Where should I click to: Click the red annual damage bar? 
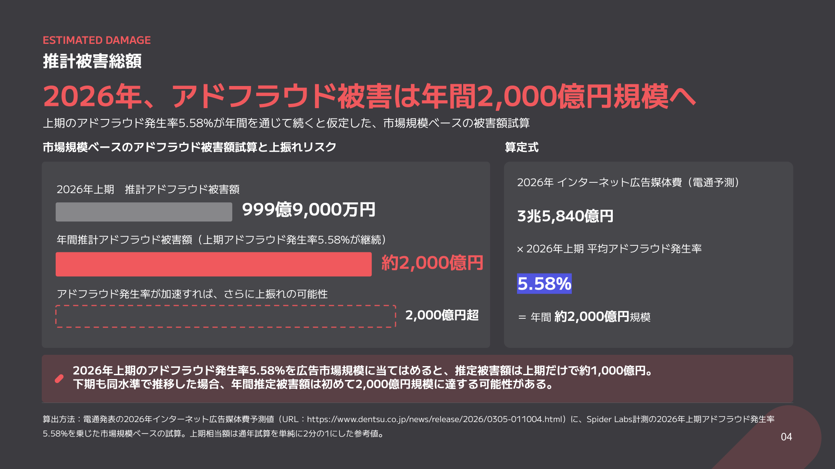coord(214,264)
